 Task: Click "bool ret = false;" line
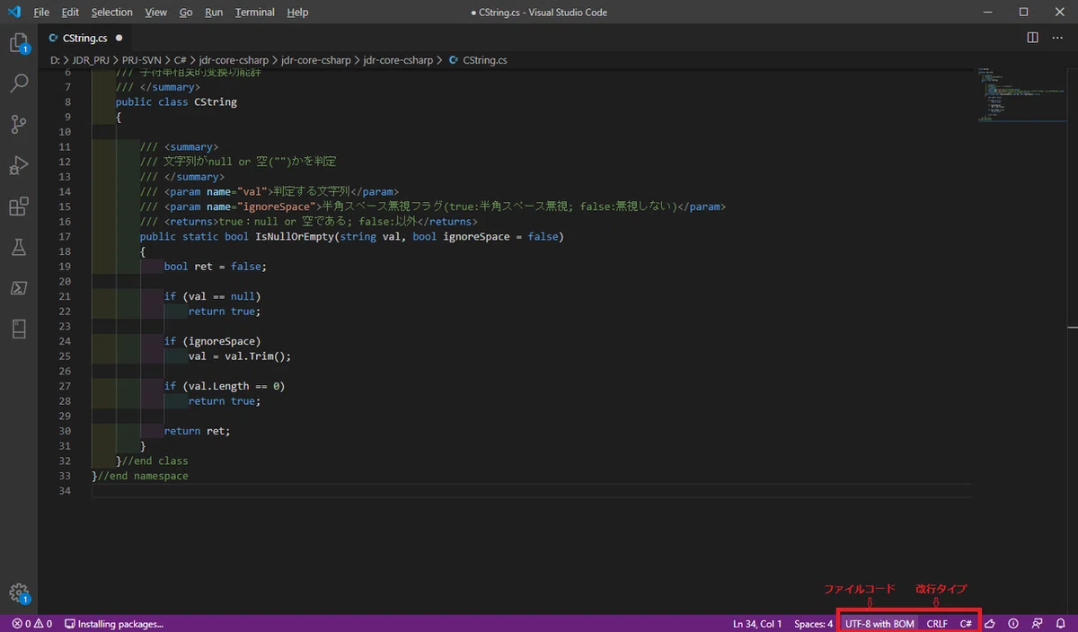[215, 266]
